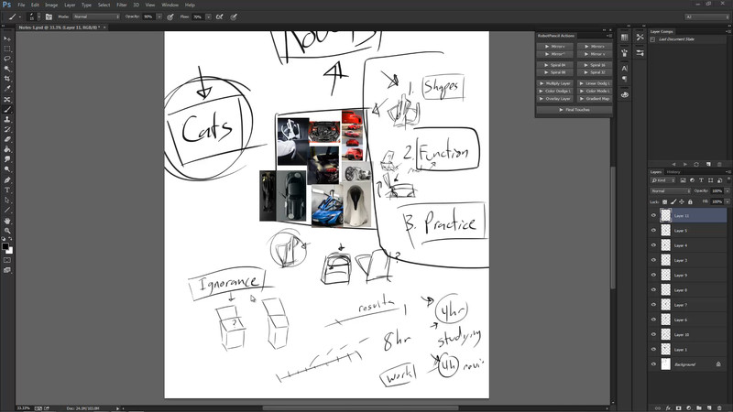Hide Layer 11 with its eye icon
The image size is (733, 412).
653,215
